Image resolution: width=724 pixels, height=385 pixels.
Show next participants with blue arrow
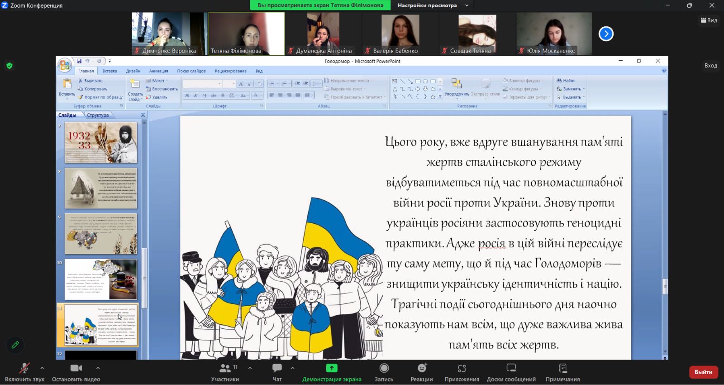[x=606, y=34]
